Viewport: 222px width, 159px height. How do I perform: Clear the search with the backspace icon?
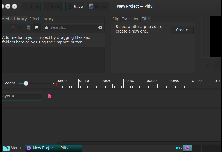coord(100,28)
